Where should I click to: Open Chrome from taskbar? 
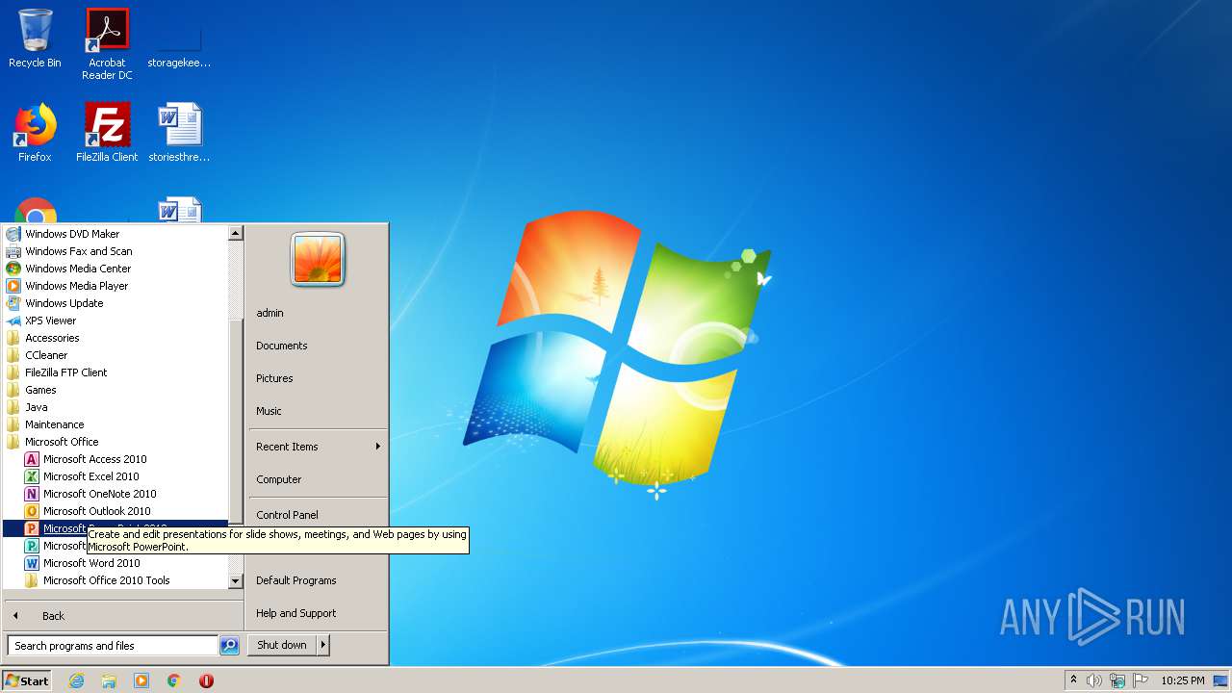click(174, 680)
